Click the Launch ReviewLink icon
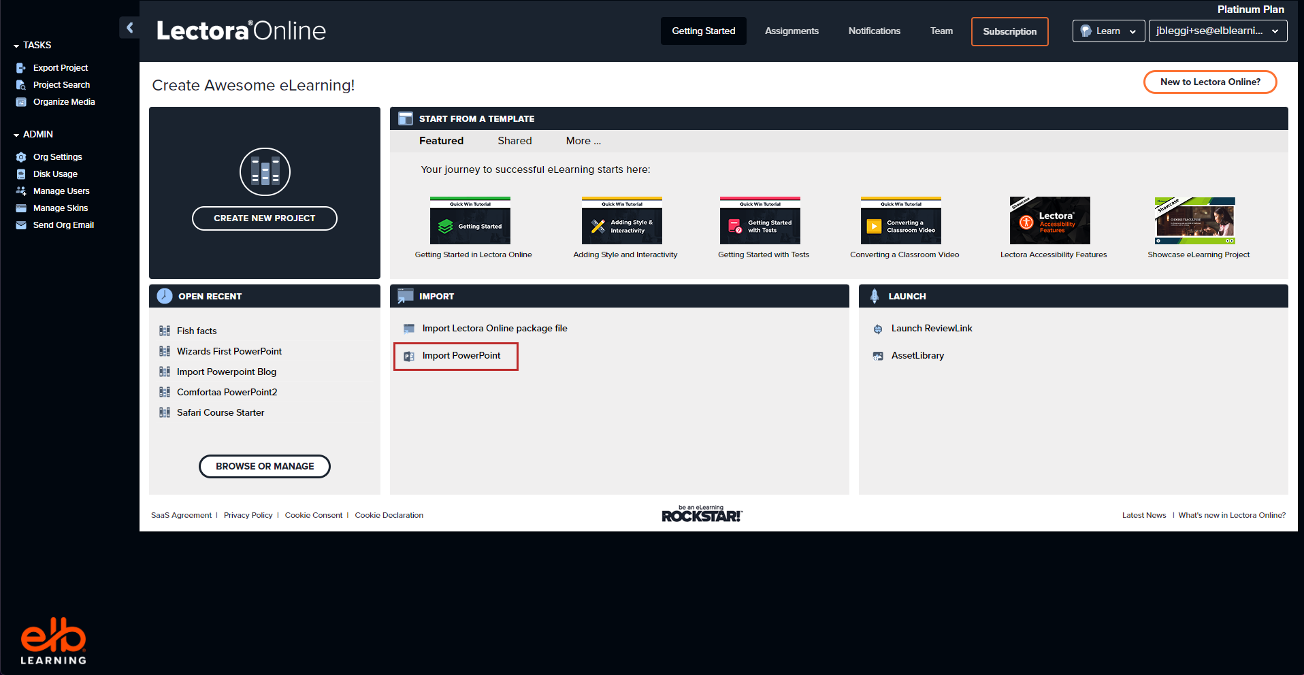 click(878, 329)
